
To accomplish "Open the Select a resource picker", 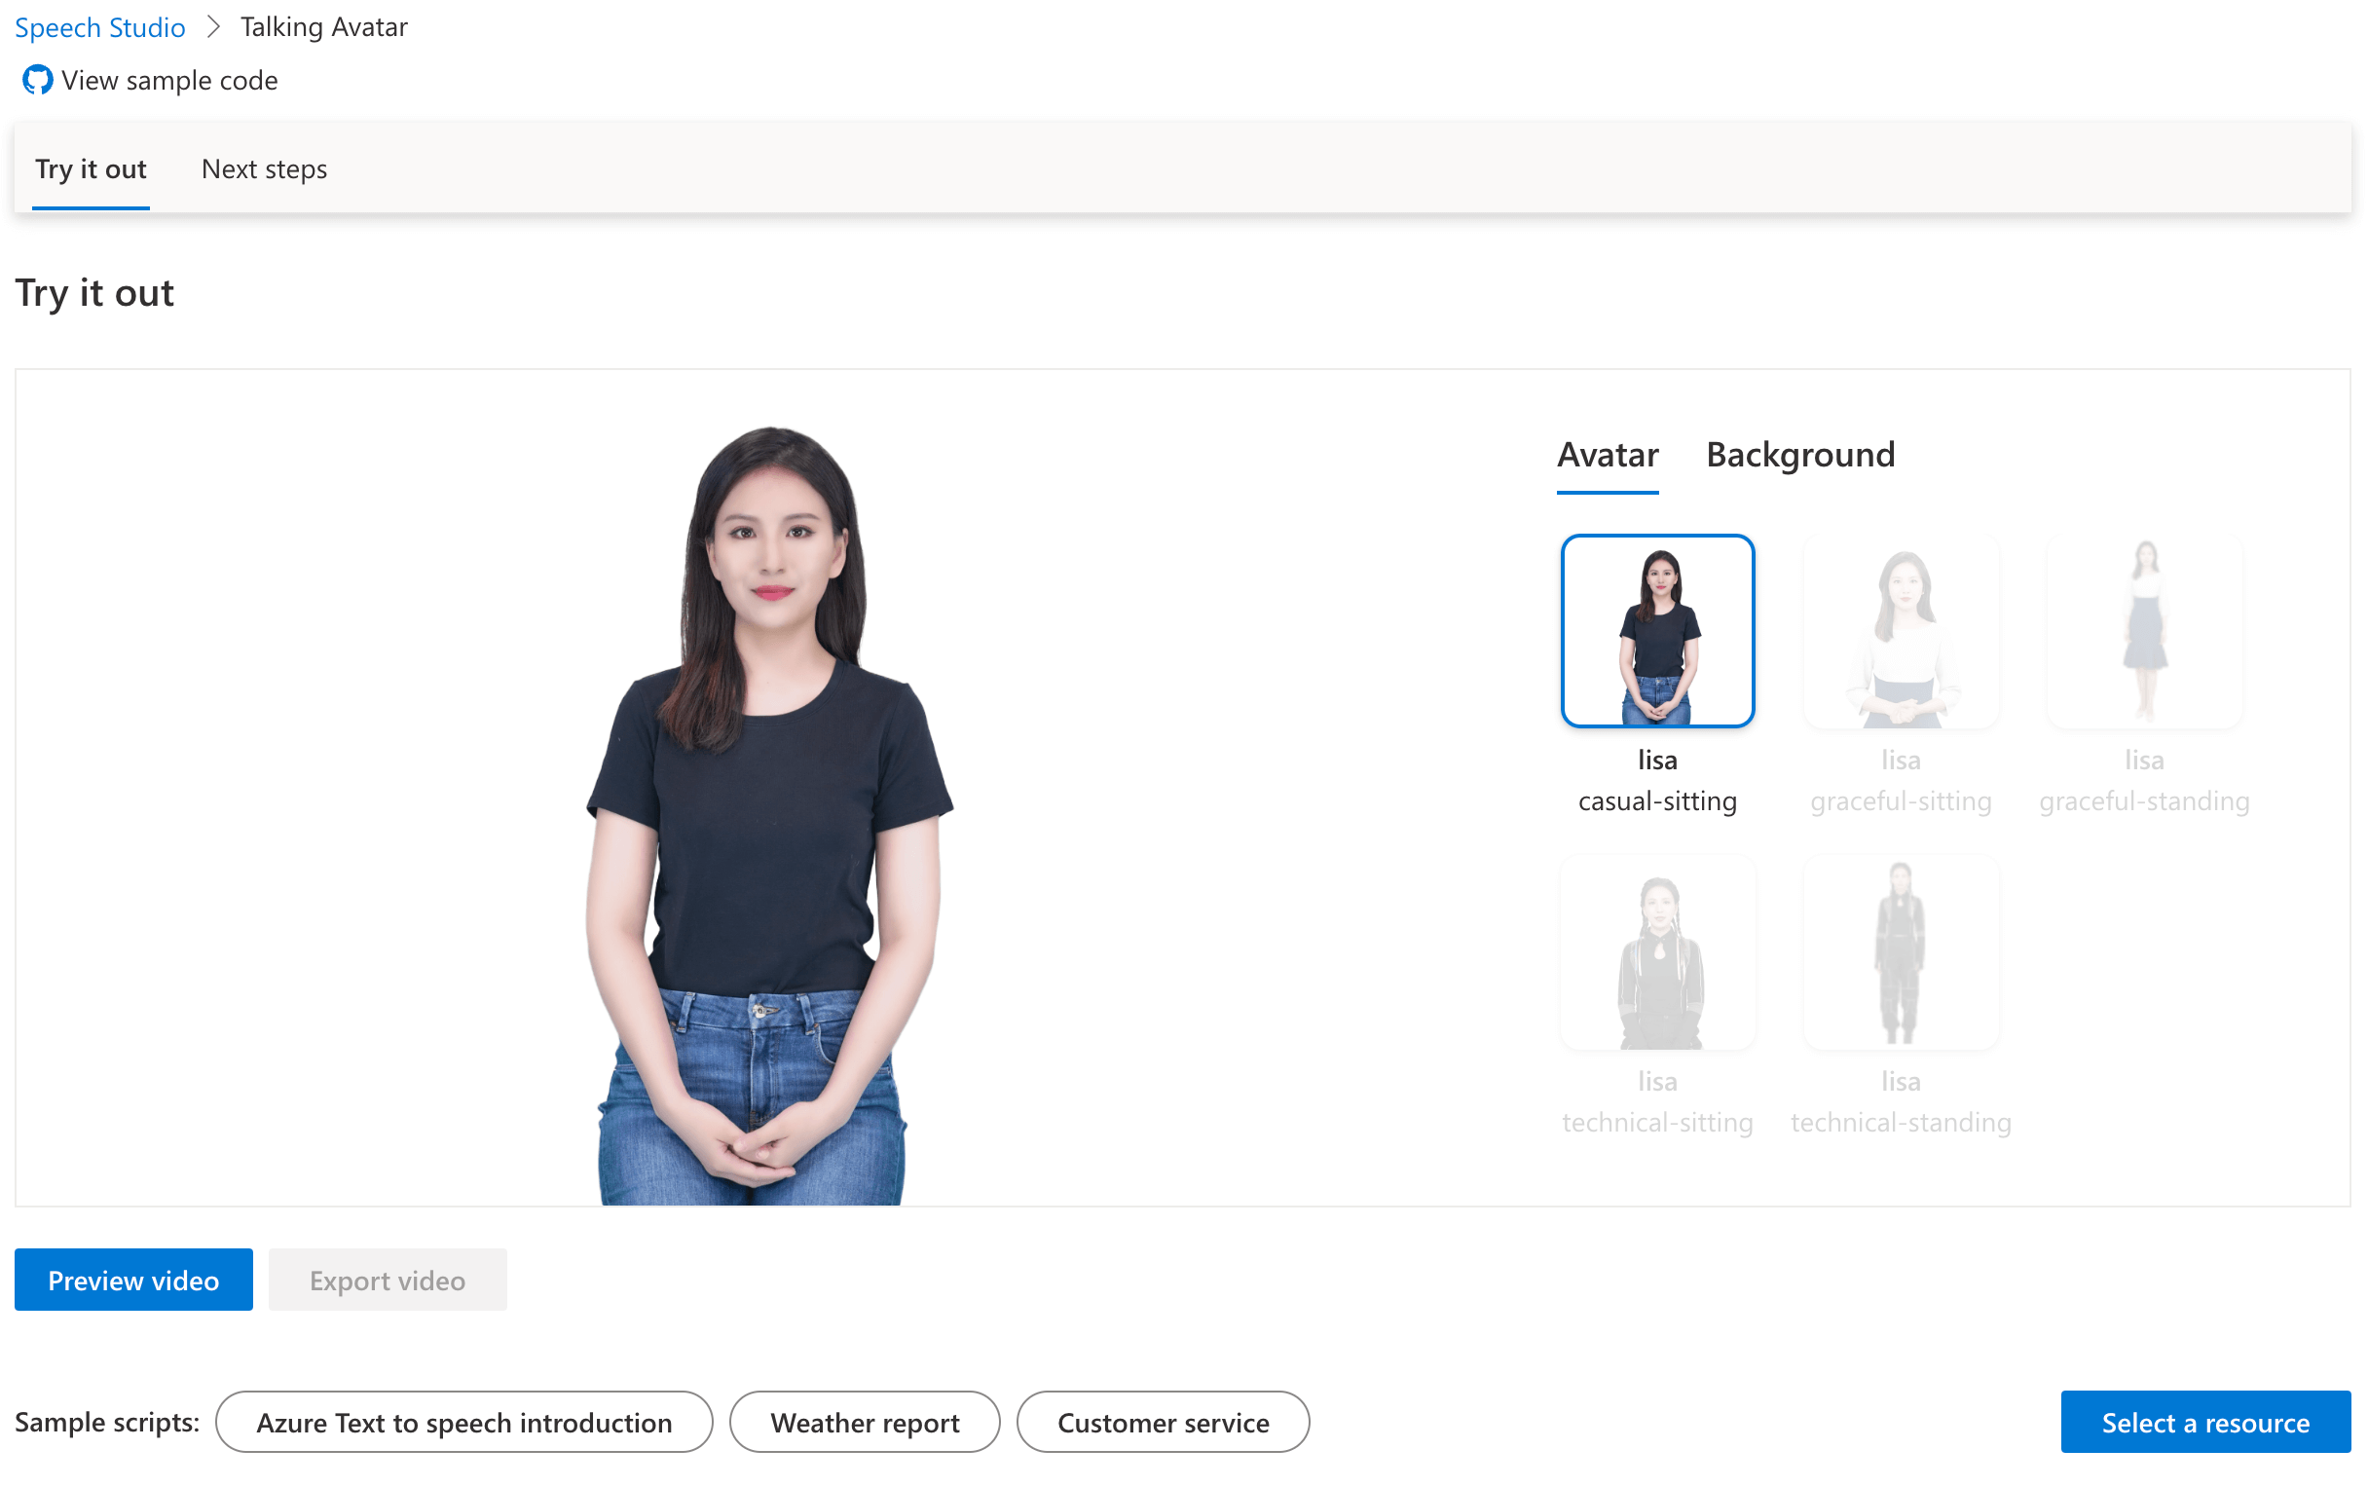I will click(x=2203, y=1421).
